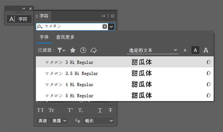Set small sample preview size
Screen dimensions: 223x132
(x=185, y=50)
